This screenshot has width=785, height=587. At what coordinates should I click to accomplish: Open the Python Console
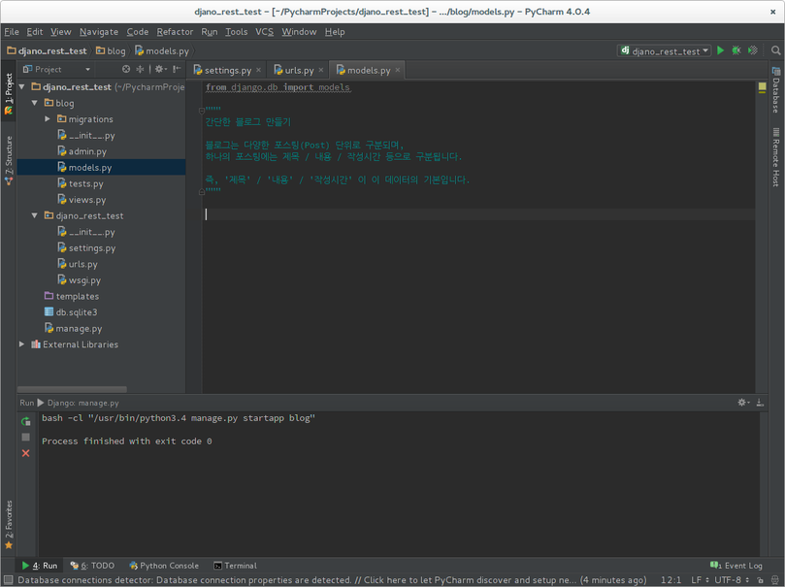coord(164,566)
